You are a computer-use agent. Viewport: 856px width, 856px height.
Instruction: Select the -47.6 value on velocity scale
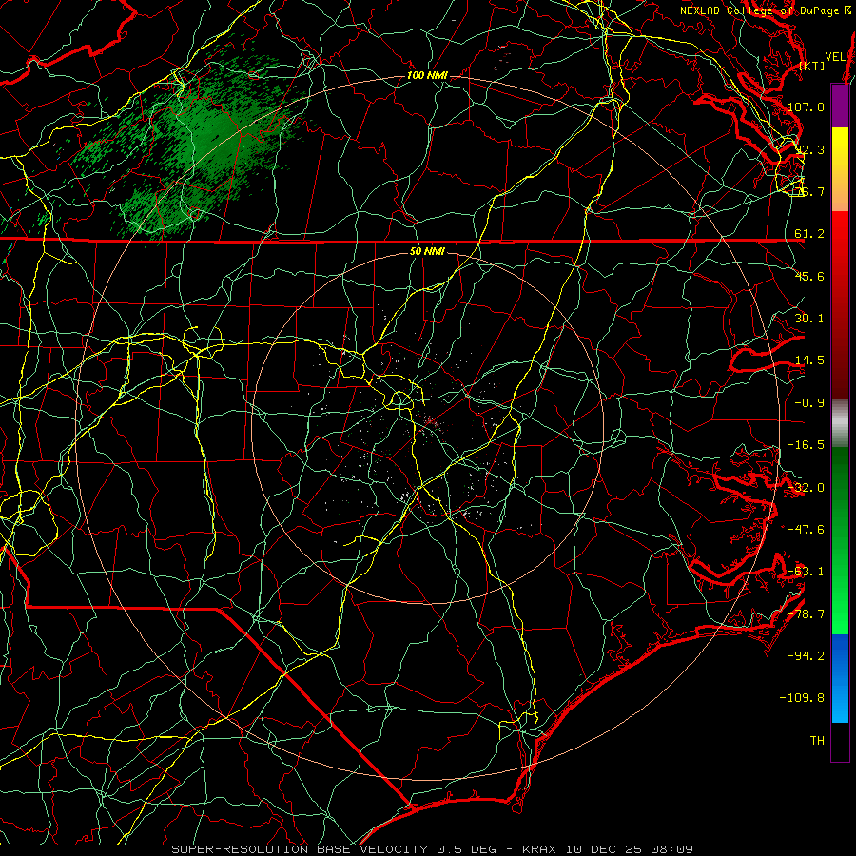[x=806, y=530]
